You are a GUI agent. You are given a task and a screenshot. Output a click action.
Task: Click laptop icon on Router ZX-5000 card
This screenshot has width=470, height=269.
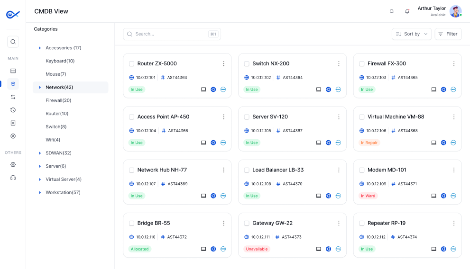point(203,90)
